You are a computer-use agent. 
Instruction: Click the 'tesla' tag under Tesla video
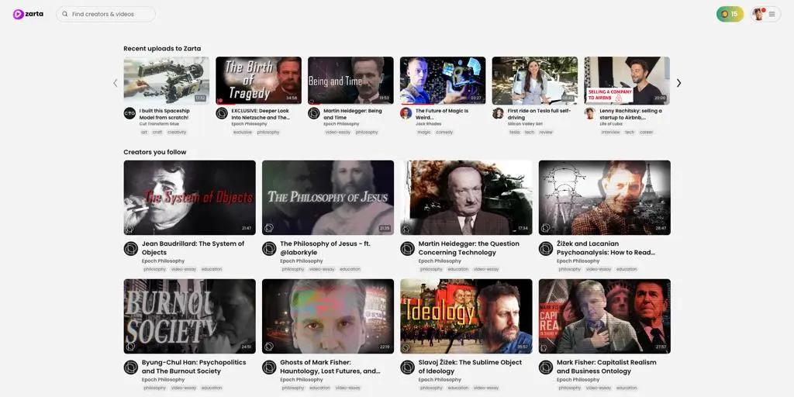tap(515, 132)
